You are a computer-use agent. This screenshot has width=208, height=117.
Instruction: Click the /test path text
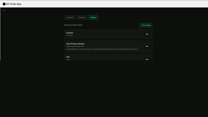tap(68, 60)
